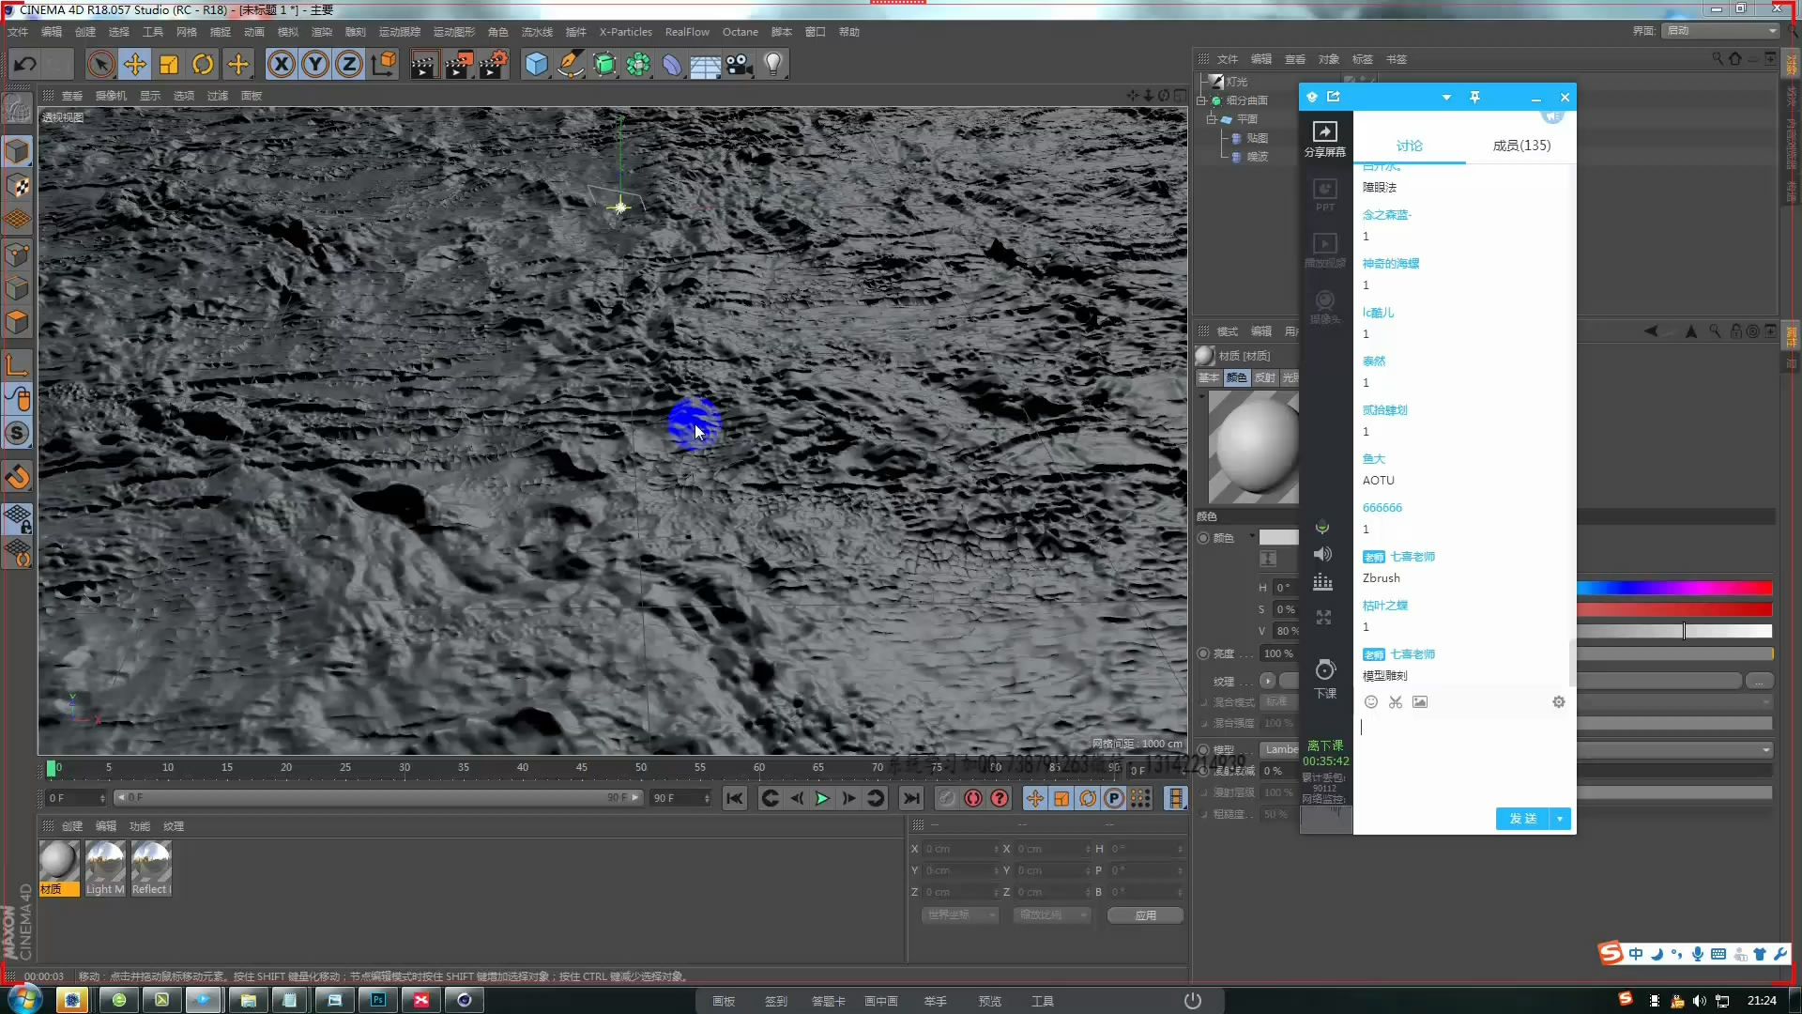Add a Cube primitive object
This screenshot has height=1014, width=1802.
(x=536, y=65)
